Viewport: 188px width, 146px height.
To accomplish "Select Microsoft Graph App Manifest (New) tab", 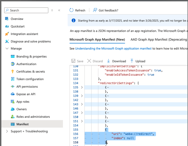I will click(97, 40).
